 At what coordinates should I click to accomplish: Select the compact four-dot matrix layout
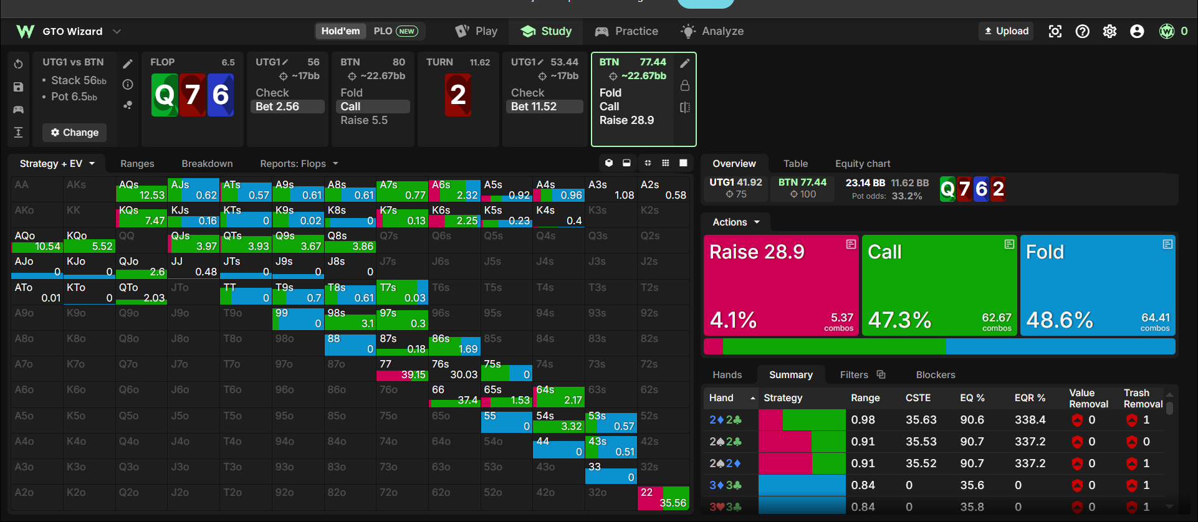[x=648, y=163]
